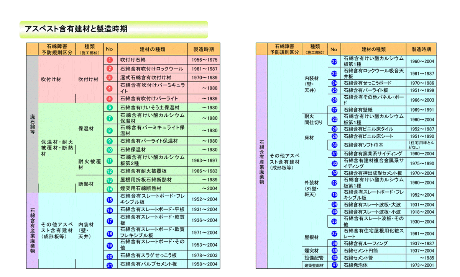Select the cell 石綿含有せっこうボード
Viewport: 460px width, 277px height.
point(373,83)
